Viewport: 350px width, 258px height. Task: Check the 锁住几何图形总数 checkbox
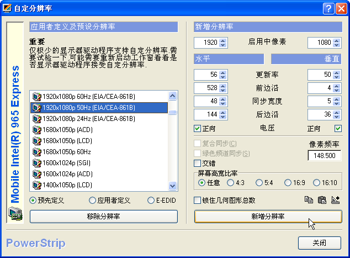pos(198,200)
